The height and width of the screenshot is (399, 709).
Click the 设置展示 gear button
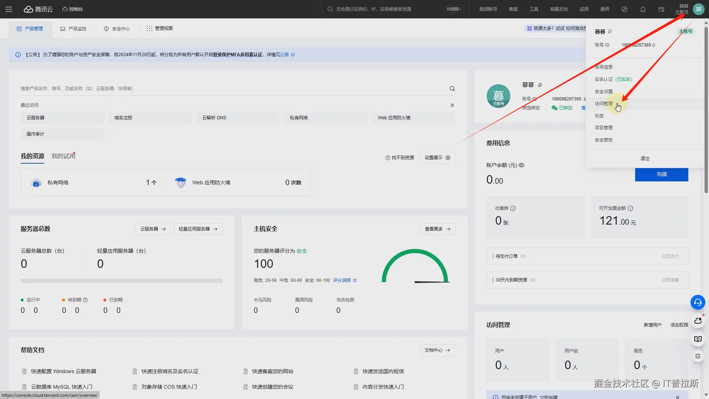437,158
